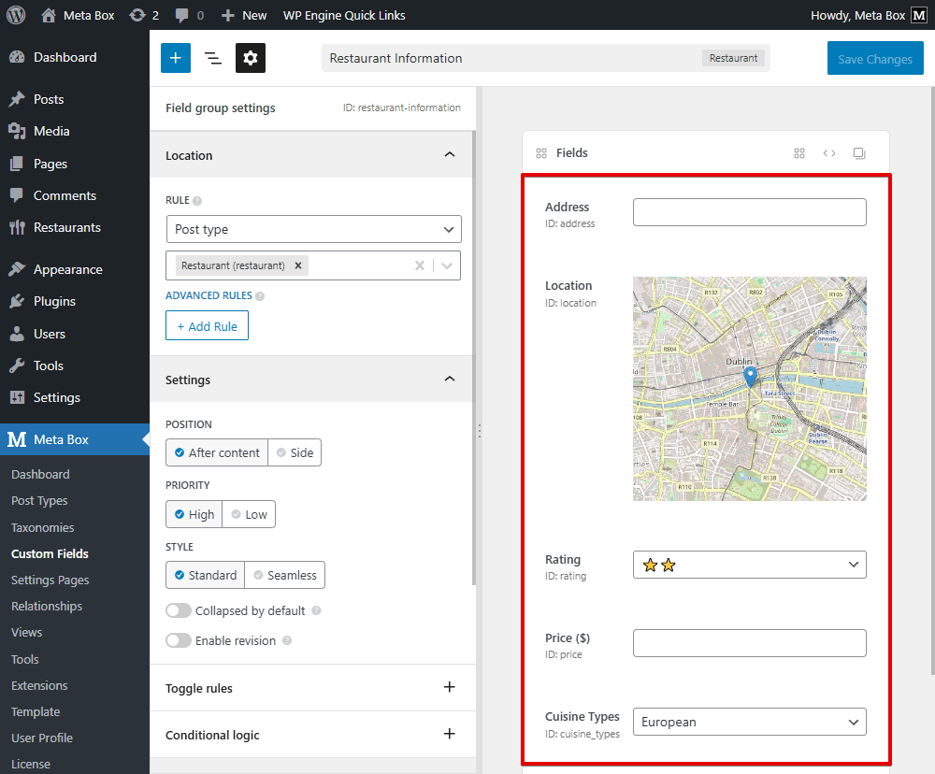Click the settings gear icon in toolbar
The width and height of the screenshot is (935, 774).
point(251,58)
